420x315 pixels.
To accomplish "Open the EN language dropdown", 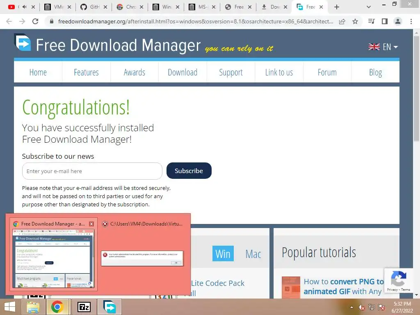I will (383, 47).
